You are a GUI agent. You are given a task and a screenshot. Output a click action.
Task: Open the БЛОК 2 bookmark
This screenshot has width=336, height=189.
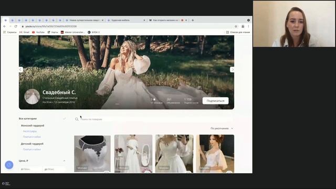93,32
